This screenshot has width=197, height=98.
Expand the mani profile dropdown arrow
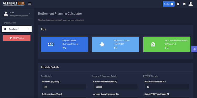coord(30,13)
